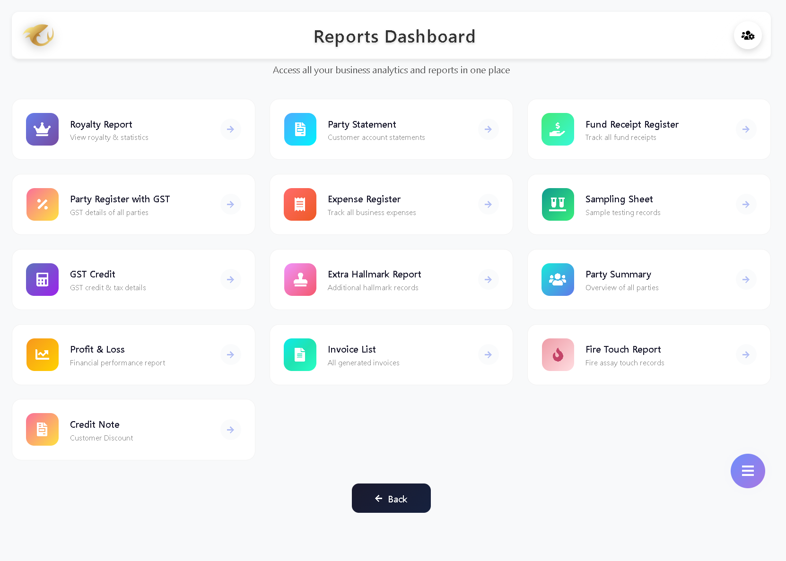Click the arrow on Royalty Report card
The height and width of the screenshot is (561, 786).
[x=230, y=129]
